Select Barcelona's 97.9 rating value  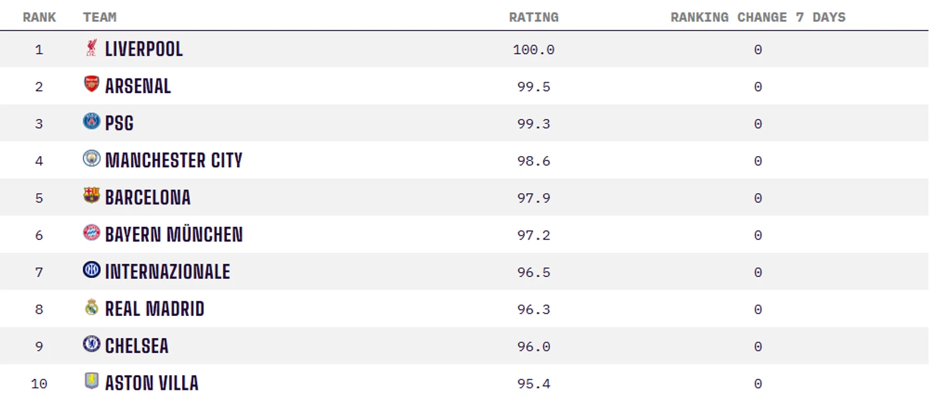[534, 198]
